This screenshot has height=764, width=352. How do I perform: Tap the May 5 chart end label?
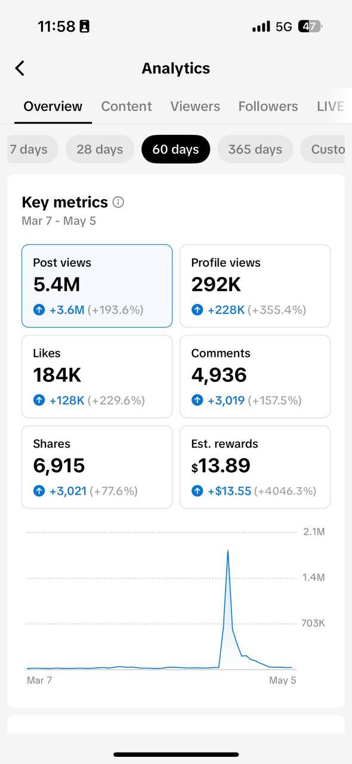283,680
